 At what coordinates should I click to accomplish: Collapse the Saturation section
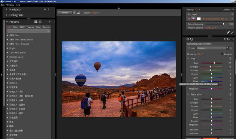point(188,94)
